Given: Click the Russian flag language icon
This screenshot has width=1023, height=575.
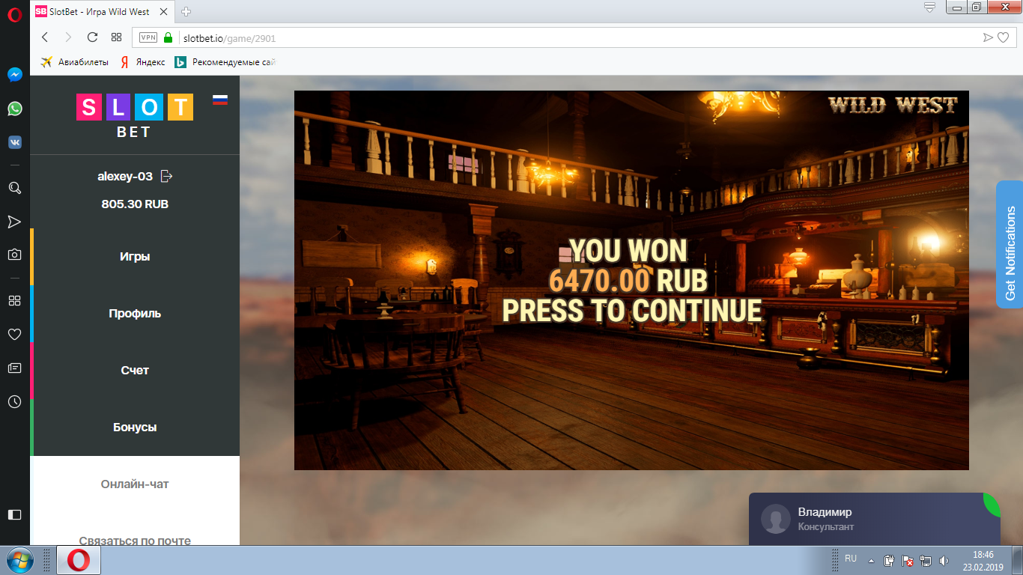Looking at the screenshot, I should [220, 100].
